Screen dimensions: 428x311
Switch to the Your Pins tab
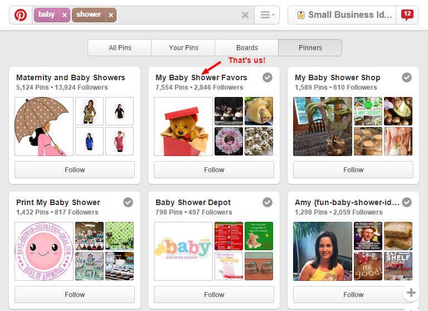183,48
